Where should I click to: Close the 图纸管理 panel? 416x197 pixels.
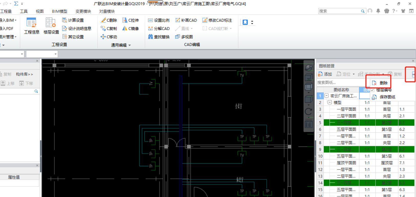coord(413,61)
